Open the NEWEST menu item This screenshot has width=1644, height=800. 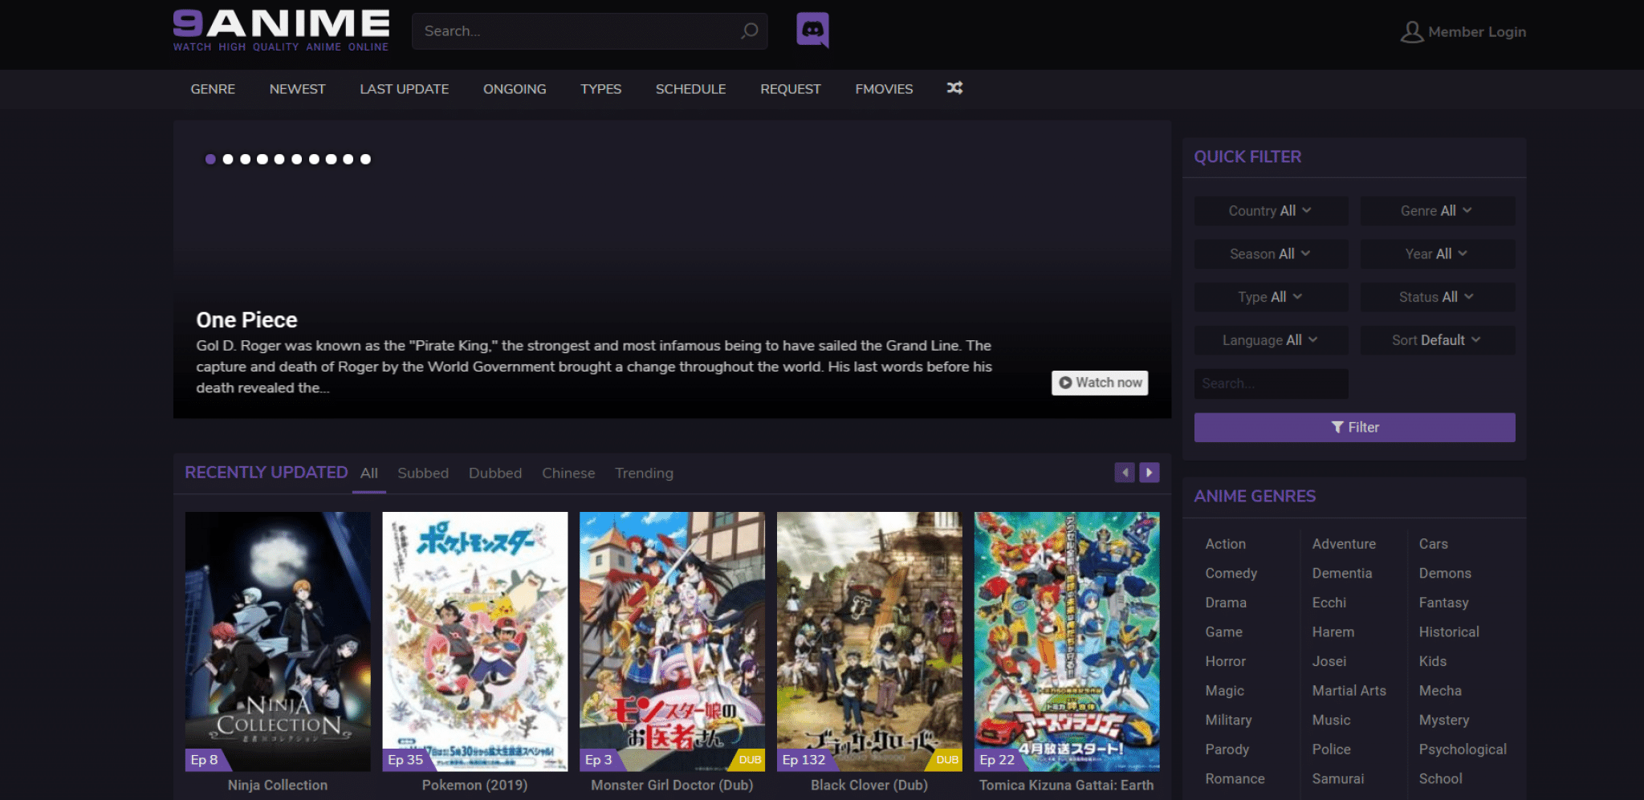297,89
